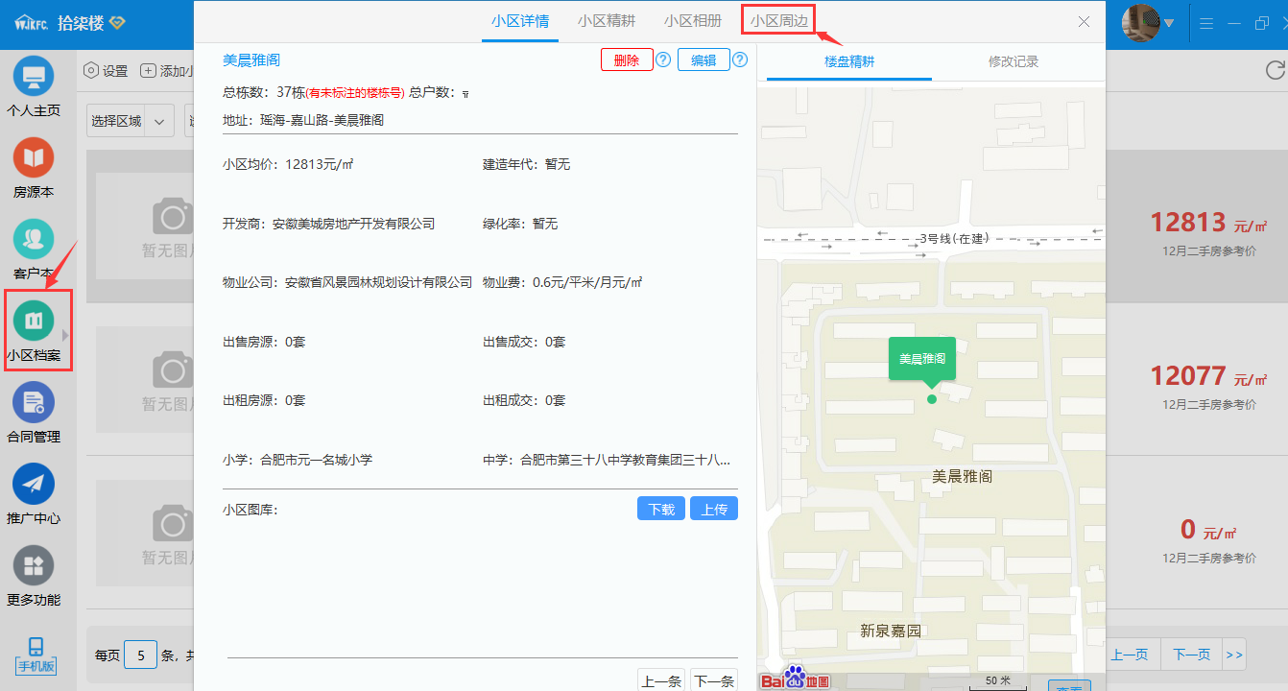Click the red 删除 button
Screen dimensions: 1288x691
pyautogui.click(x=627, y=60)
